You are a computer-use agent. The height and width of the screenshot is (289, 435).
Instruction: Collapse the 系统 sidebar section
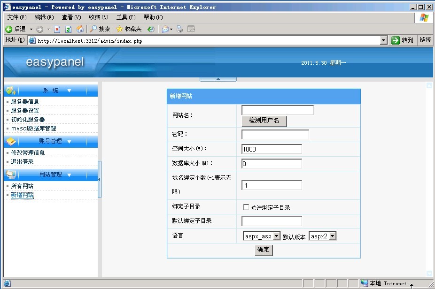coord(69,91)
